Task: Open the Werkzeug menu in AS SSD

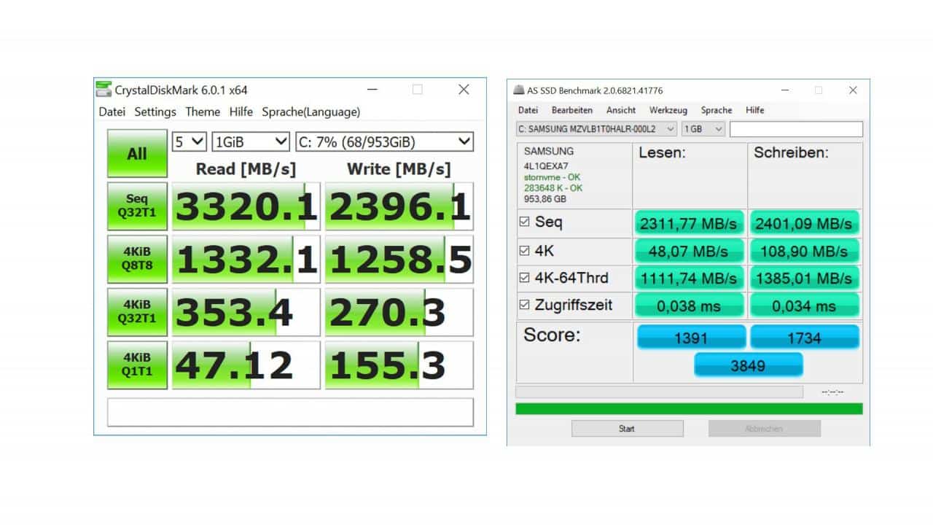Action: pyautogui.click(x=668, y=110)
